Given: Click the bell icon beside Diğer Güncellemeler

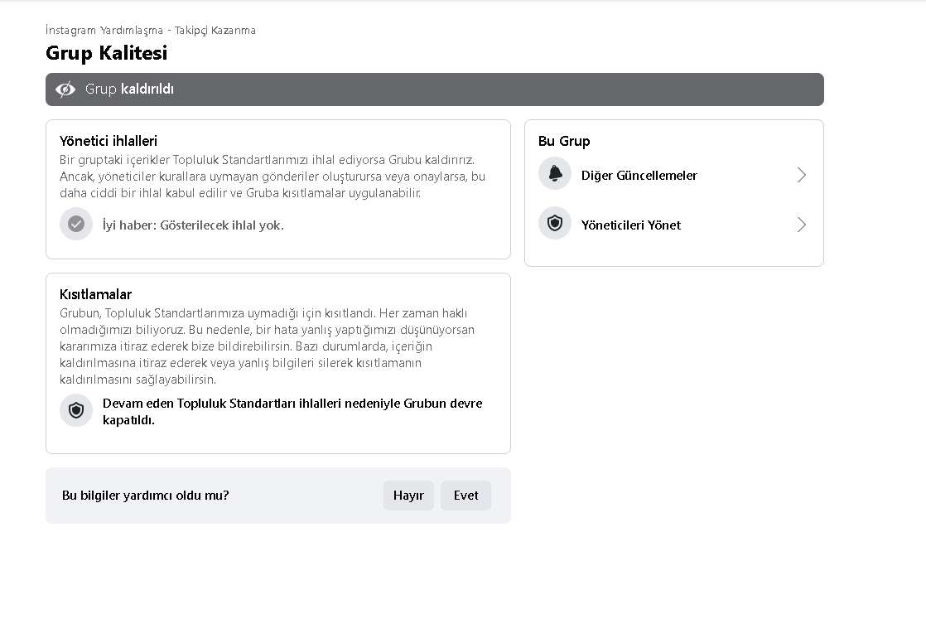Looking at the screenshot, I should point(555,174).
